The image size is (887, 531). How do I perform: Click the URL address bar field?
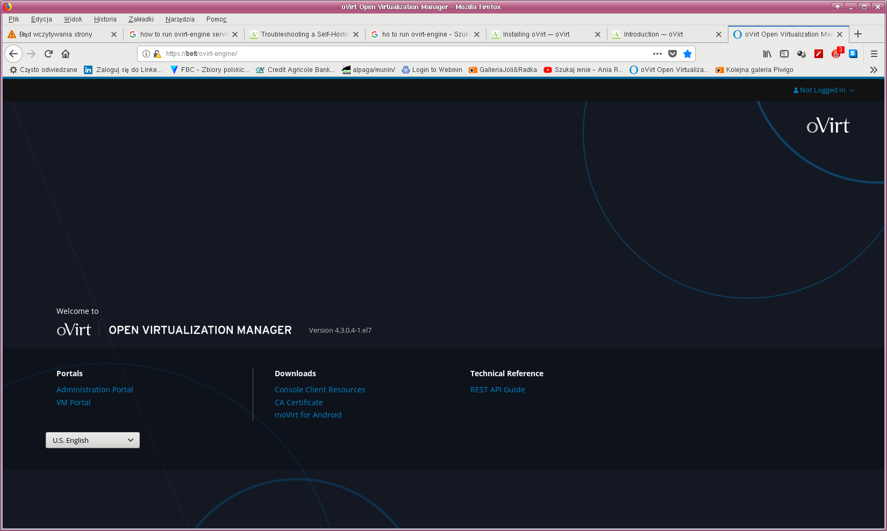(403, 54)
